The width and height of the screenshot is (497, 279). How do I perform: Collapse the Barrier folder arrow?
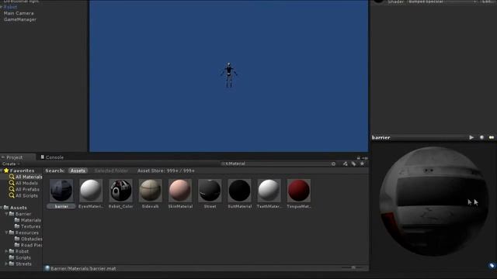6,214
